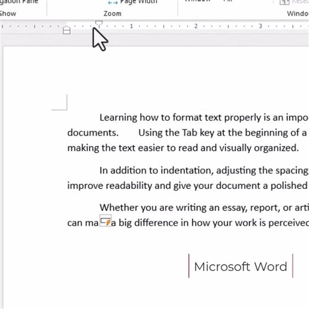Click the word 'documents.' in first paragraph
This screenshot has width=309, height=309.
(x=93, y=133)
